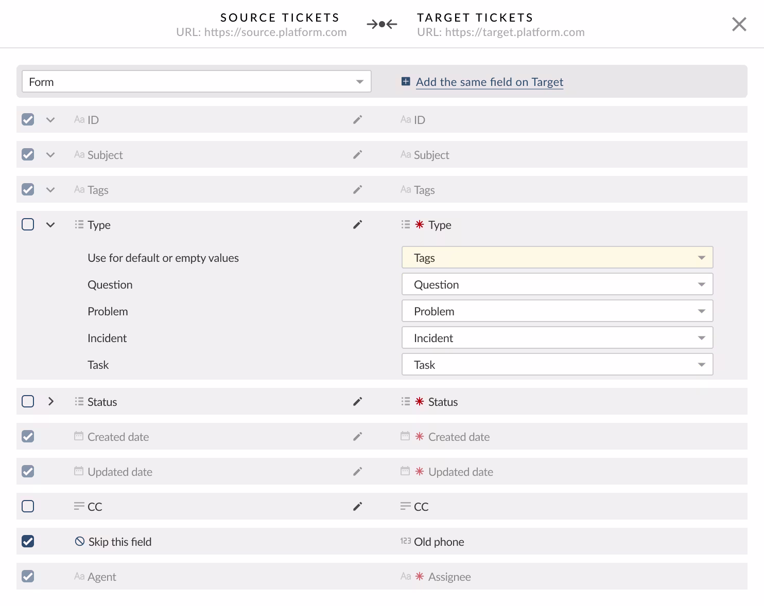
Task: Enable the Status field checkbox
Action: 28,401
